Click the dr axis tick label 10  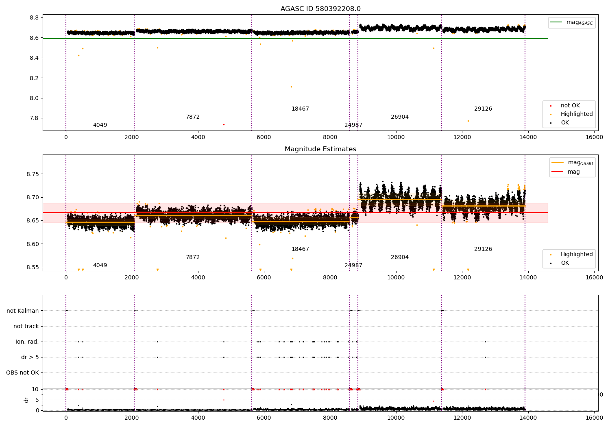pyautogui.click(x=35, y=390)
